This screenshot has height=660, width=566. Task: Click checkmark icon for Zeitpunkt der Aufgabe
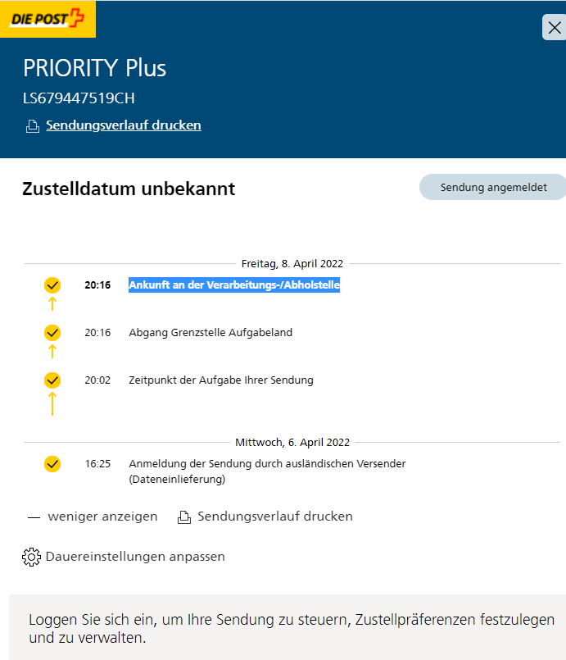52,380
